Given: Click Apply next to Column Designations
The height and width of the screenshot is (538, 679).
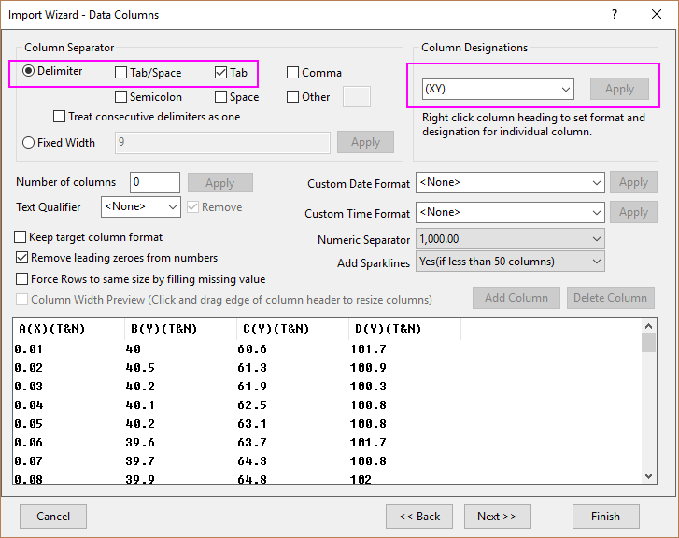Looking at the screenshot, I should pyautogui.click(x=619, y=89).
